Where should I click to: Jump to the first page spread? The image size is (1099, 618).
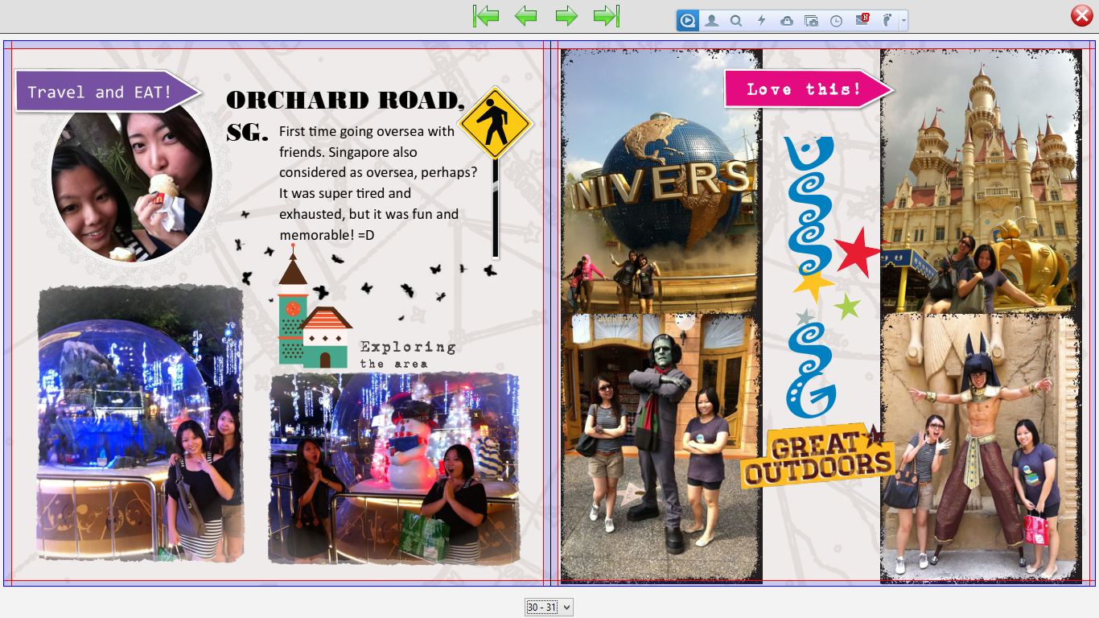[x=486, y=15]
